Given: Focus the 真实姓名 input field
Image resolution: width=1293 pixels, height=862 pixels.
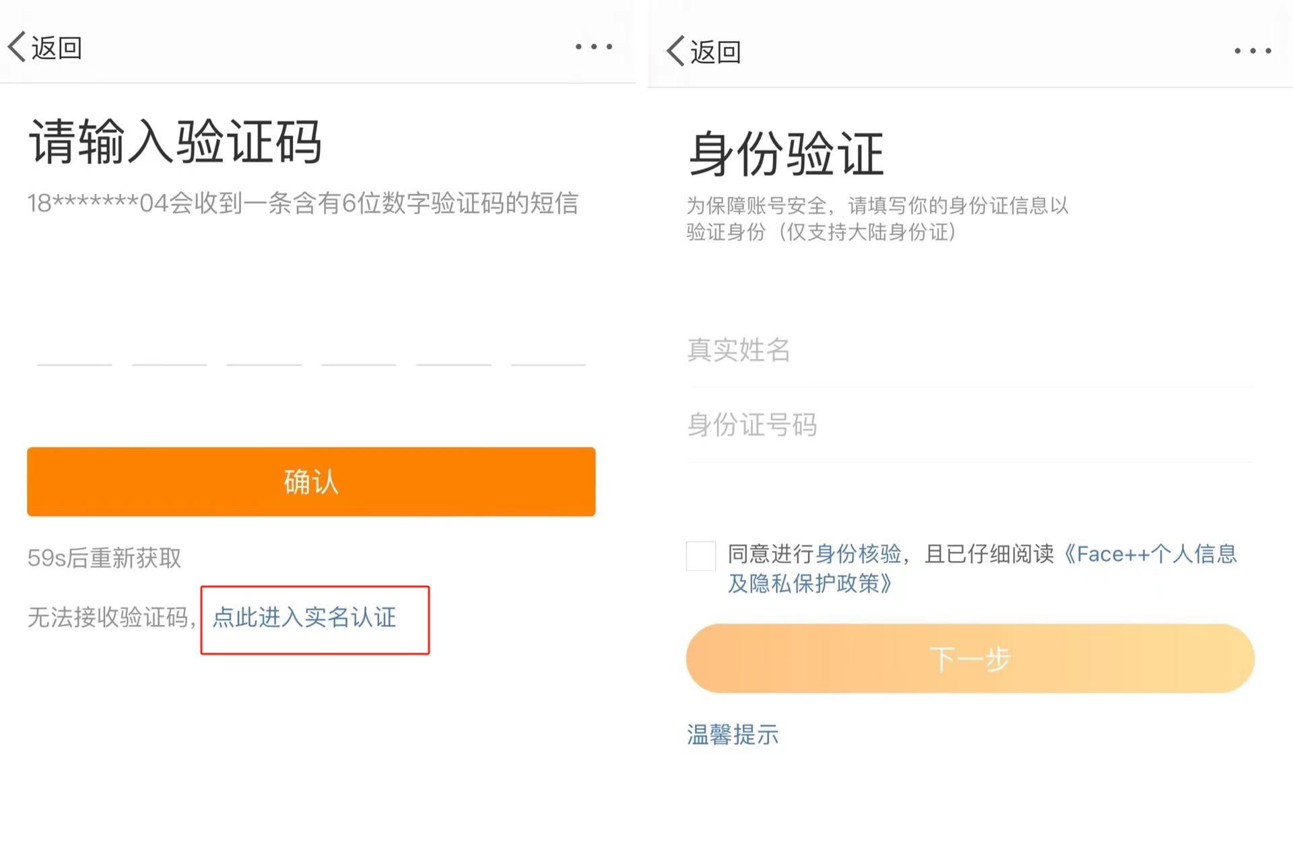Looking at the screenshot, I should [970, 350].
